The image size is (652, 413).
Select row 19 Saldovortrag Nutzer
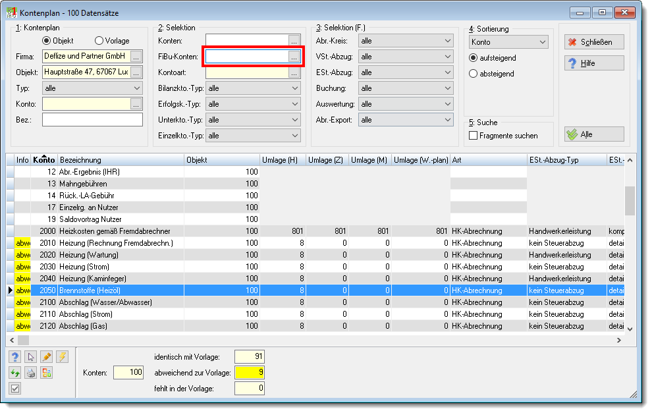[315, 219]
